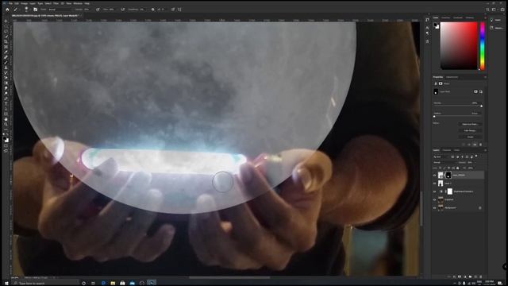Open the Brush Settings panel icon

(35, 10)
